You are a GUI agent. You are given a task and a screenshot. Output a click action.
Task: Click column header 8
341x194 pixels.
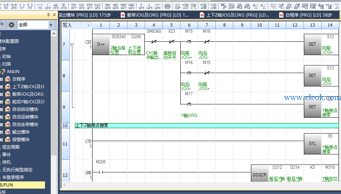(x=224, y=25)
